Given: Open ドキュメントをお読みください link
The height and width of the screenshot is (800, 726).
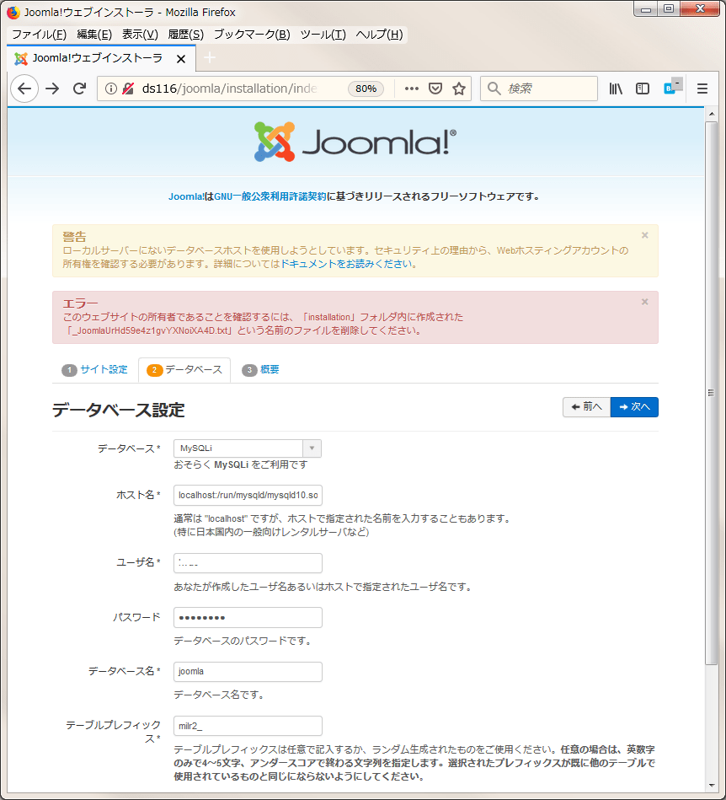Looking at the screenshot, I should click(346, 265).
